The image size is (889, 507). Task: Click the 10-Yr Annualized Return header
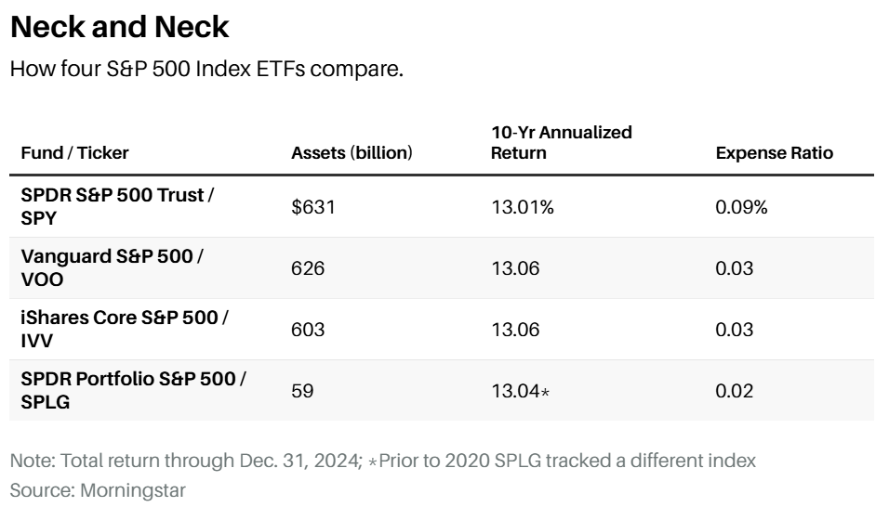pos(561,142)
